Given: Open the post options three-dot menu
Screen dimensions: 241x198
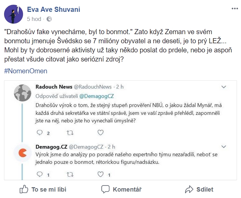Looking at the screenshot, I should tap(235, 8).
